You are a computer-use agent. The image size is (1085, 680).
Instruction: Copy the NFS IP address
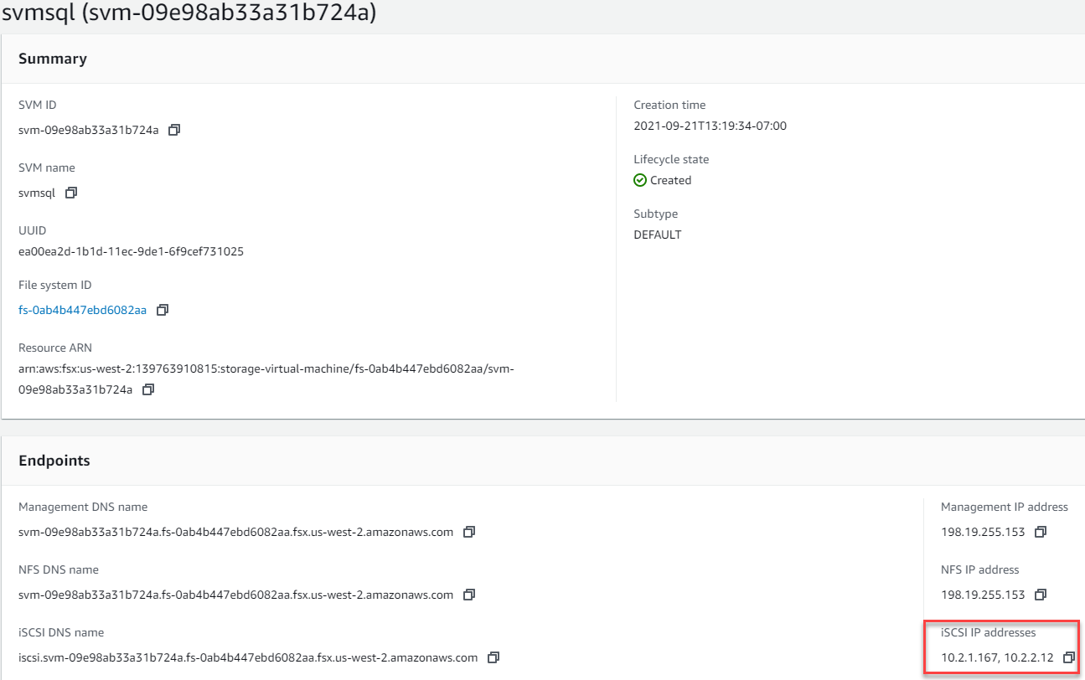click(x=1041, y=595)
